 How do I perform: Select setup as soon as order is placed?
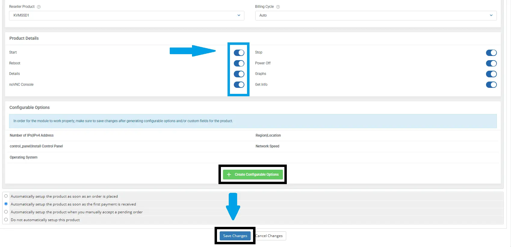tap(6, 196)
